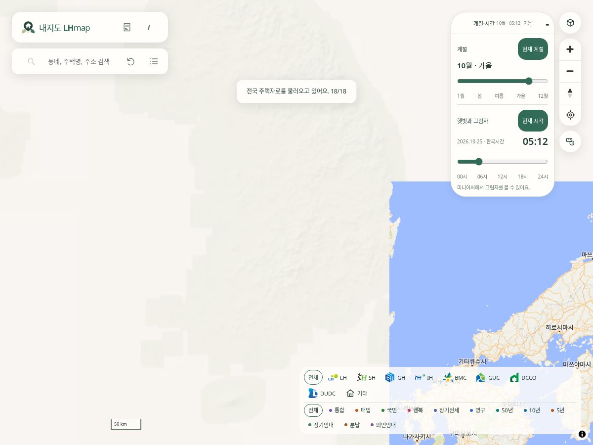Toggle 10년 housing type filter
Screen dimensions: 593x445
[x=532, y=410]
